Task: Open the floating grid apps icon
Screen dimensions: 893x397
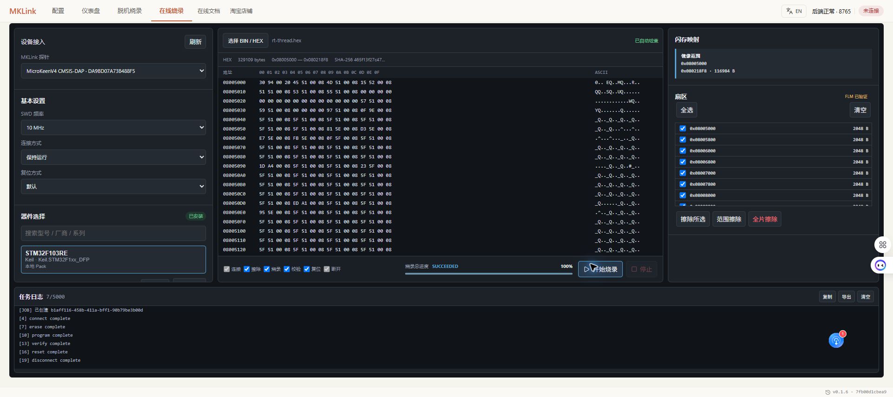Action: pos(883,245)
